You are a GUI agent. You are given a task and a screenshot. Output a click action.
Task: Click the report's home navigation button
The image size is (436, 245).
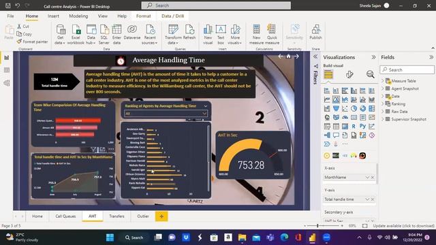pyautogui.click(x=288, y=56)
